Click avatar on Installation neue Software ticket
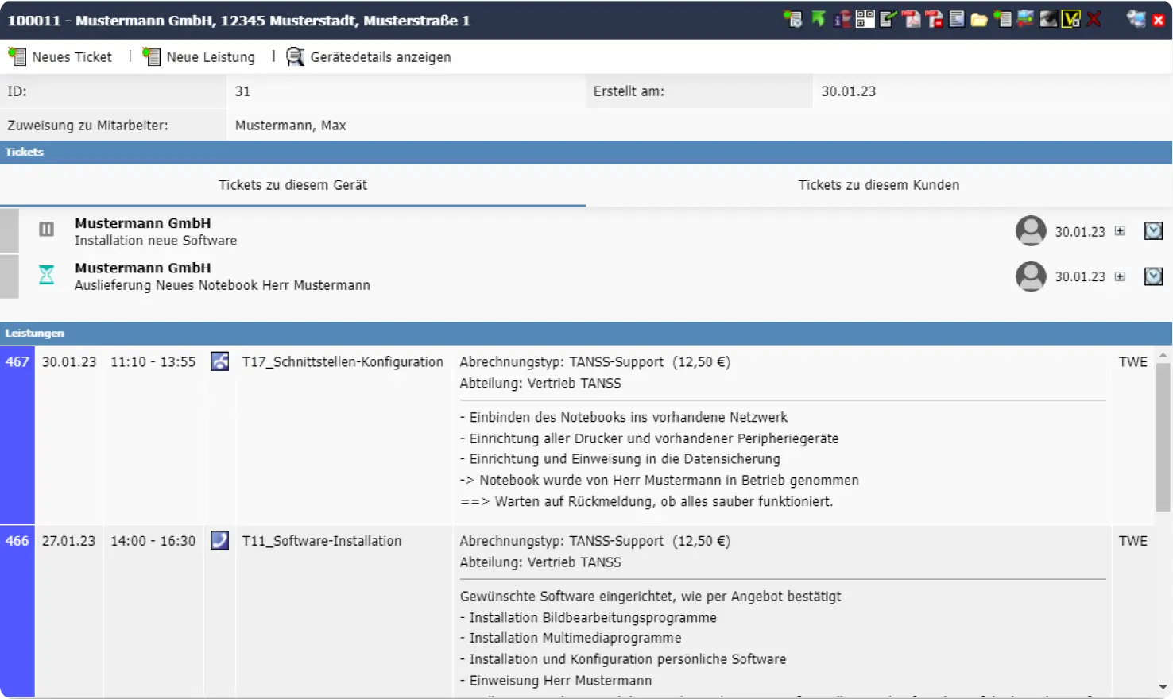The image size is (1173, 699). pos(1031,231)
